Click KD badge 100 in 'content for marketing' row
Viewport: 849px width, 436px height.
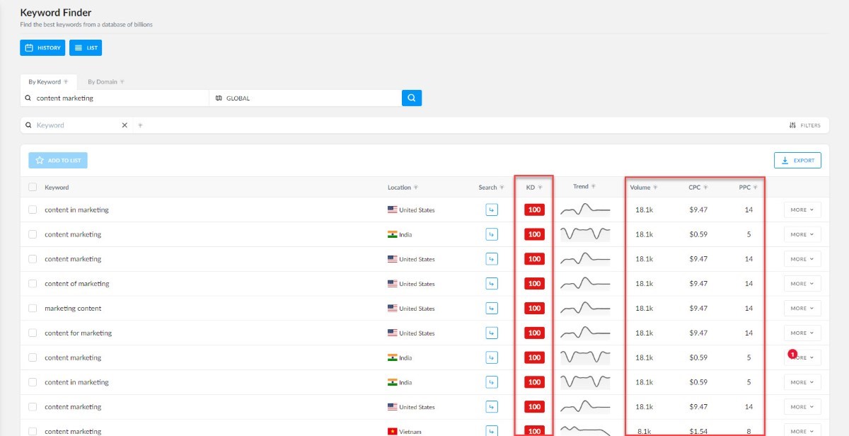534,333
